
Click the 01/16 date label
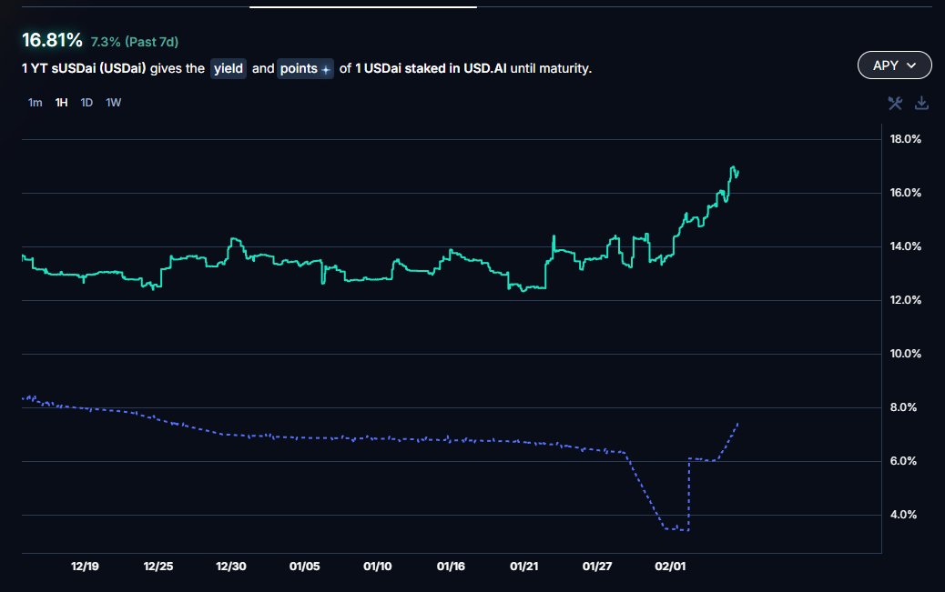pyautogui.click(x=451, y=567)
